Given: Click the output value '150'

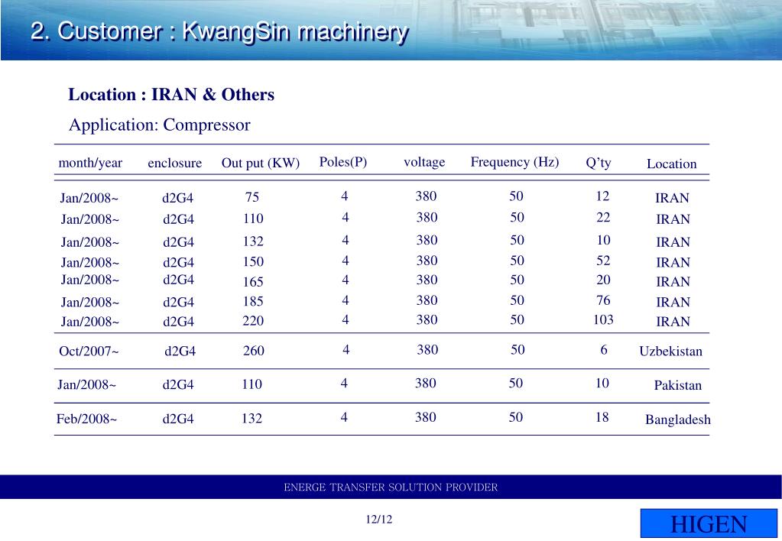Looking at the screenshot, I should coord(253,262).
